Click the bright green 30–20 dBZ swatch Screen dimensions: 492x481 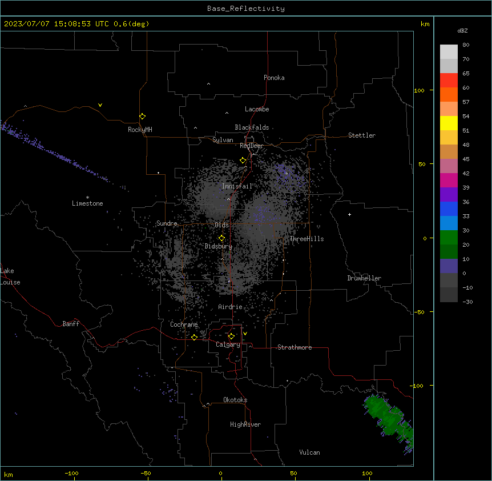(x=449, y=238)
